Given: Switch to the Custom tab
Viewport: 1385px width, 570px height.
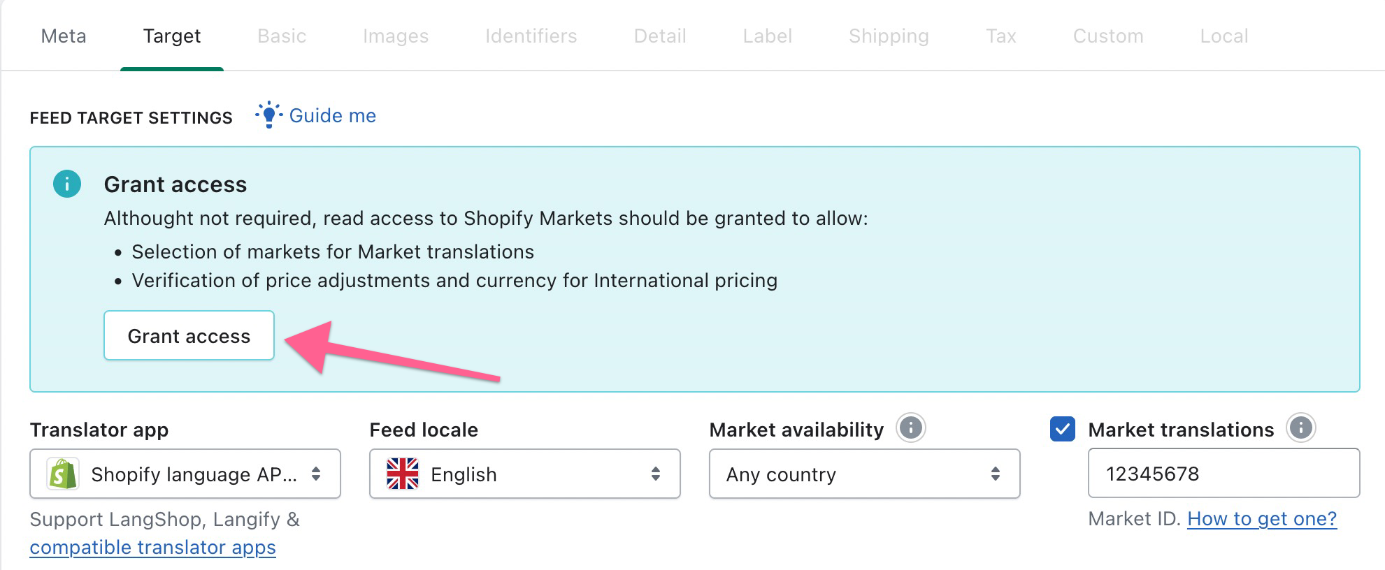Looking at the screenshot, I should point(1108,36).
